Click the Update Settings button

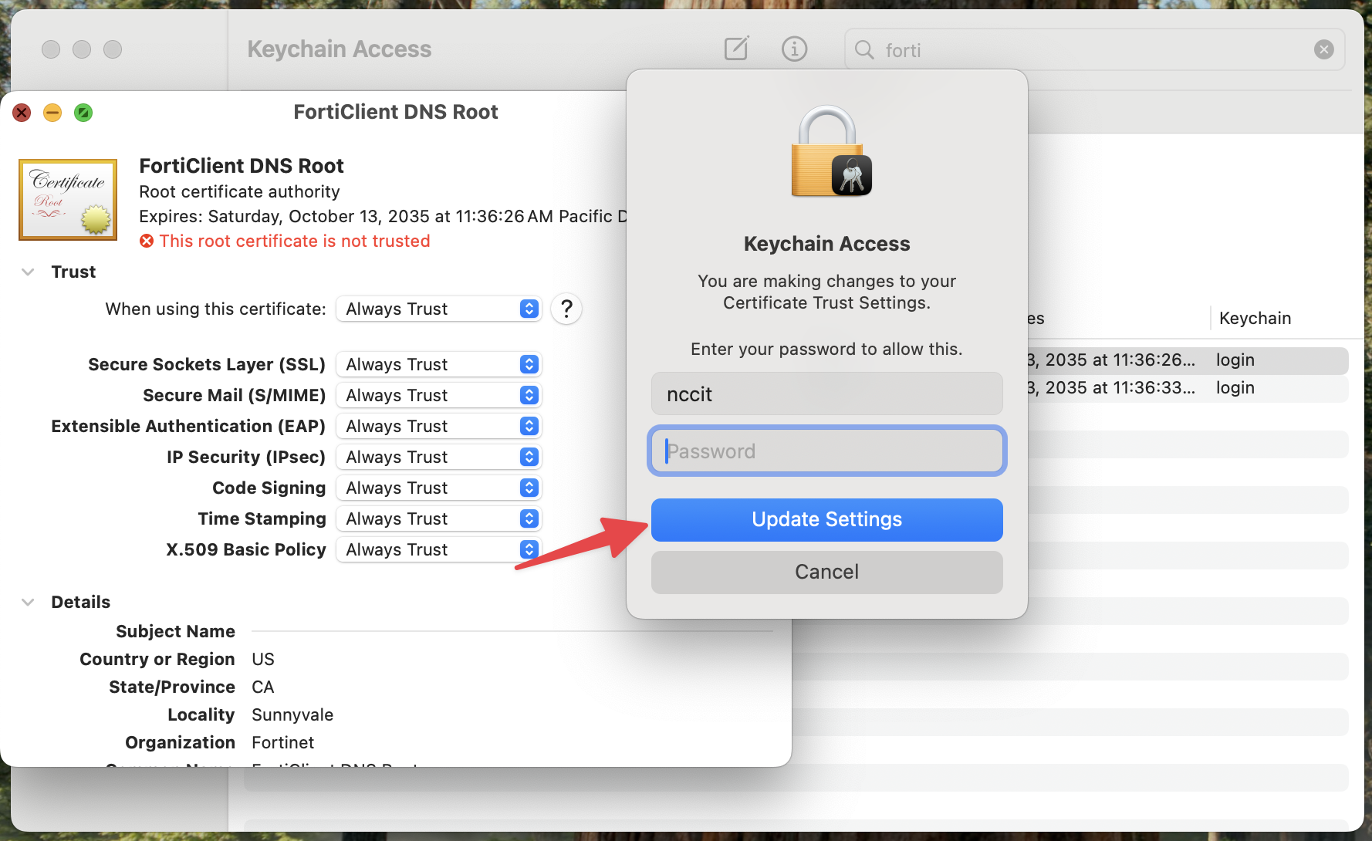[826, 520]
